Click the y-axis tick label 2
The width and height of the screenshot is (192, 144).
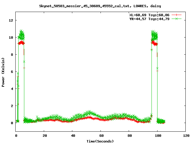pyautogui.click(x=12, y=106)
